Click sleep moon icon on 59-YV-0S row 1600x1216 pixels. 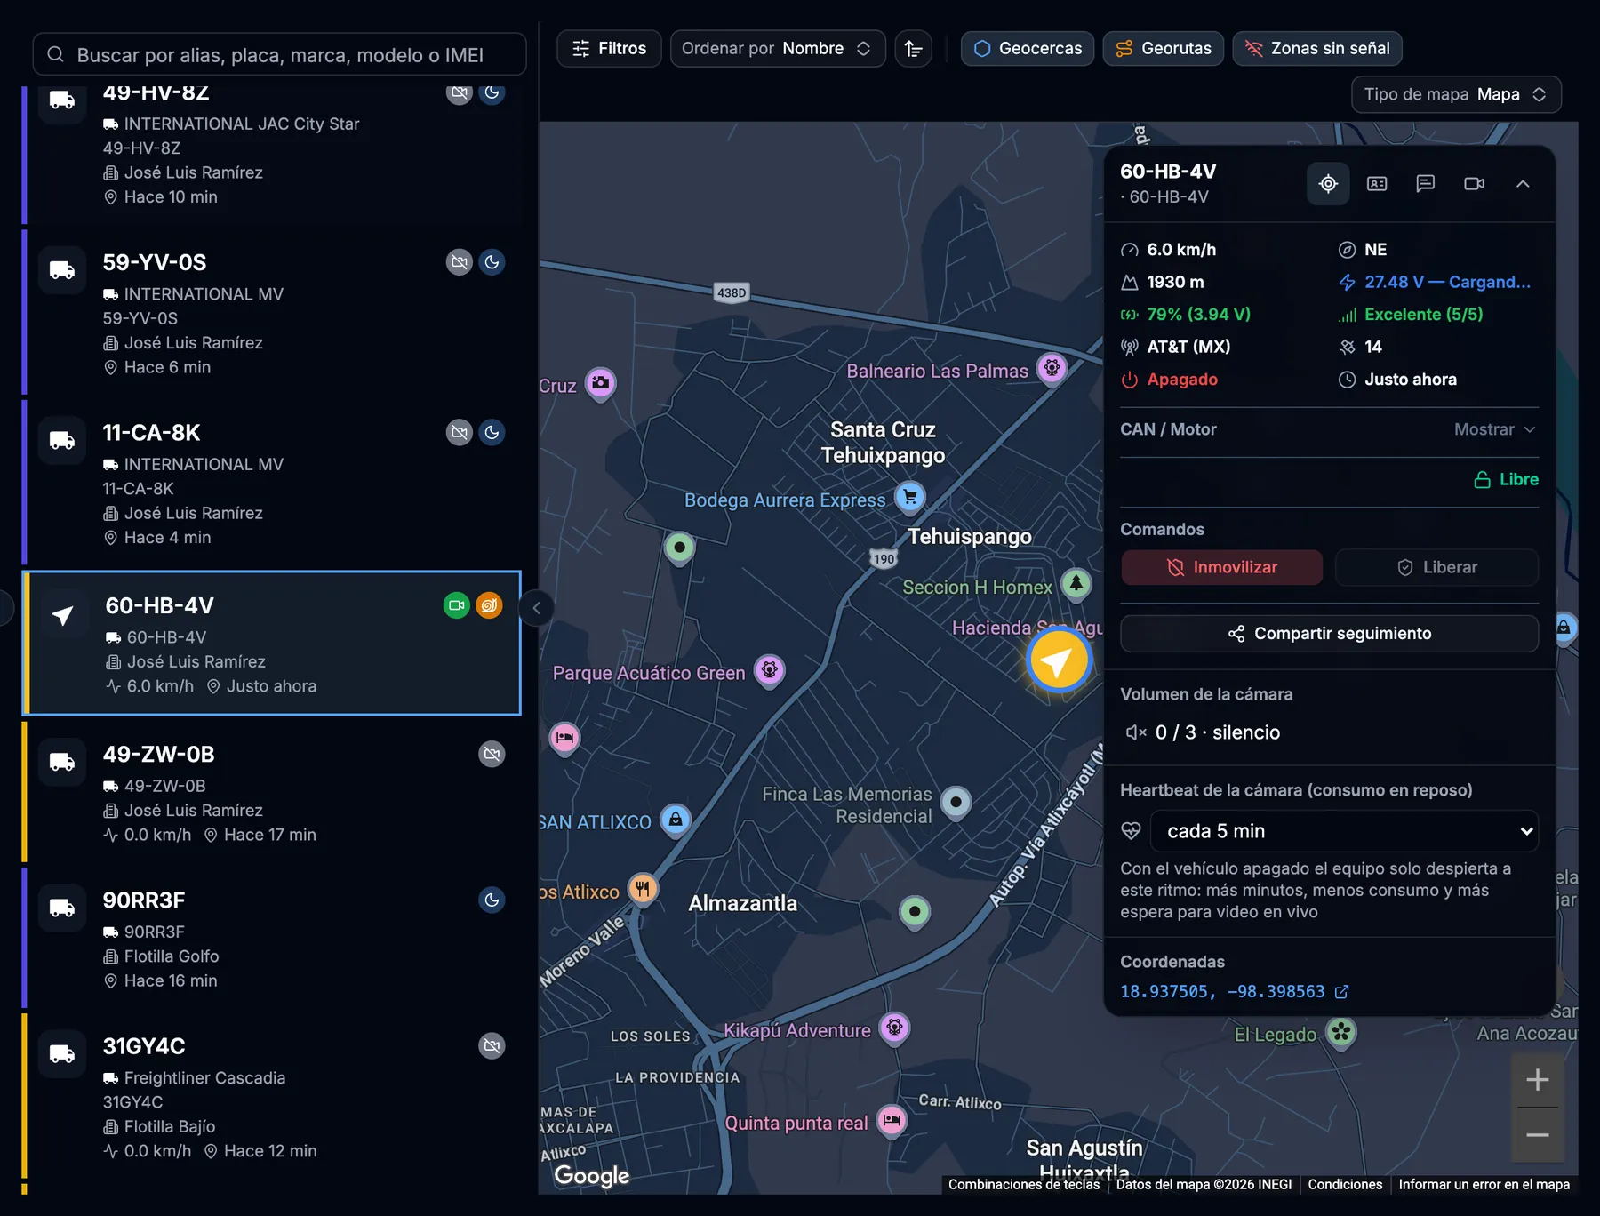[x=492, y=262]
